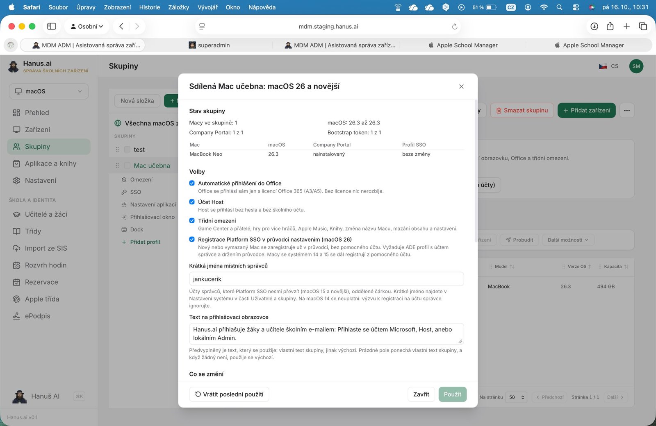Close the Sdílená Mac učebna dialog

461,86
